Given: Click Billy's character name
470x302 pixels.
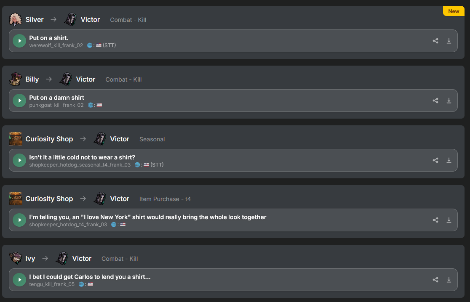Looking at the screenshot, I should tap(32, 79).
